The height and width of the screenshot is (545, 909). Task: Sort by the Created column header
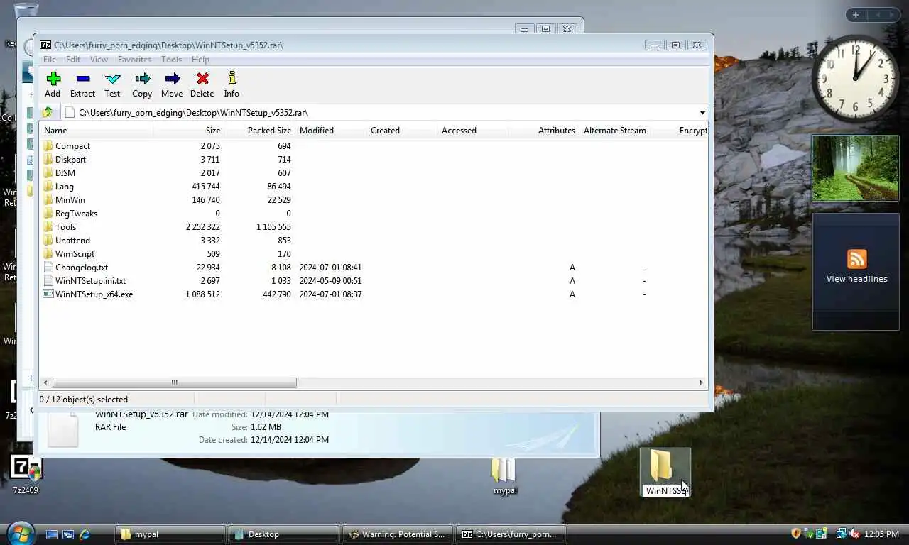tap(401, 130)
